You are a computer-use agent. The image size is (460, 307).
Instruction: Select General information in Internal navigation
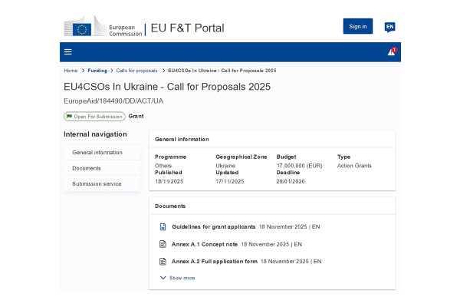tap(97, 153)
